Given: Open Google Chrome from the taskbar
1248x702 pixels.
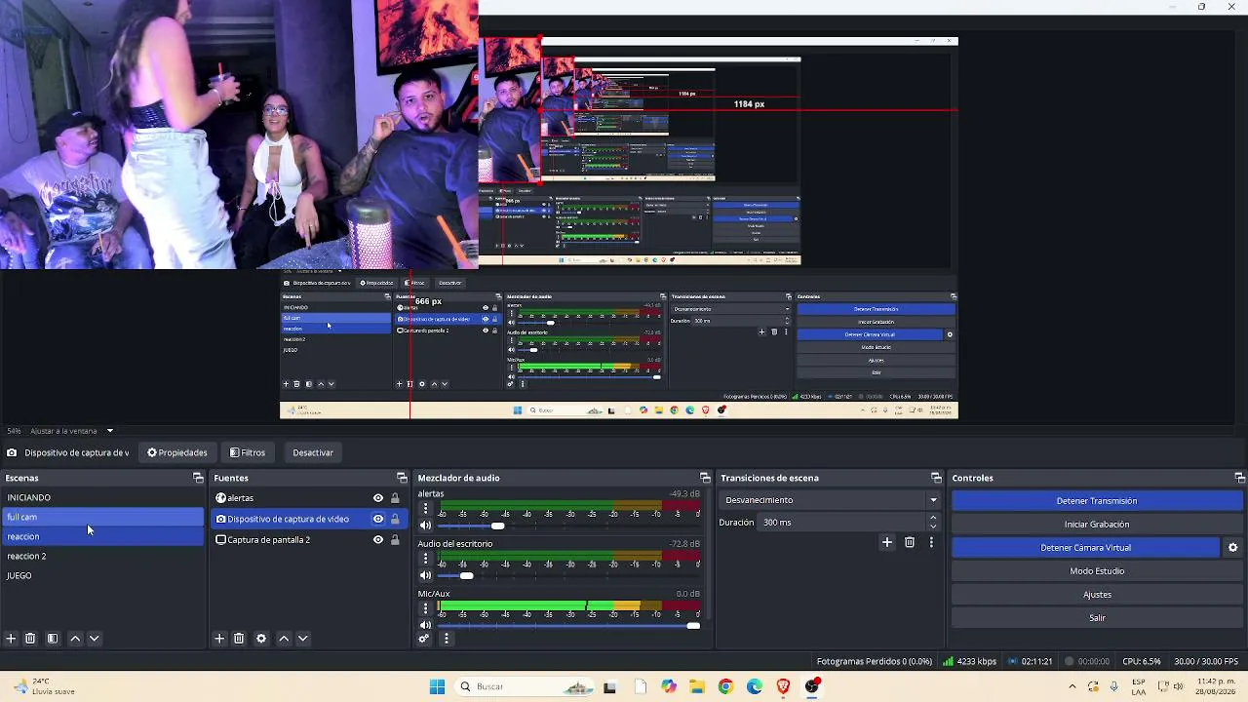Looking at the screenshot, I should (x=725, y=686).
